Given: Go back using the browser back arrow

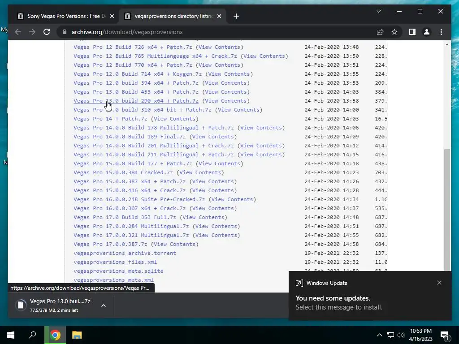Looking at the screenshot, I should pos(18,32).
